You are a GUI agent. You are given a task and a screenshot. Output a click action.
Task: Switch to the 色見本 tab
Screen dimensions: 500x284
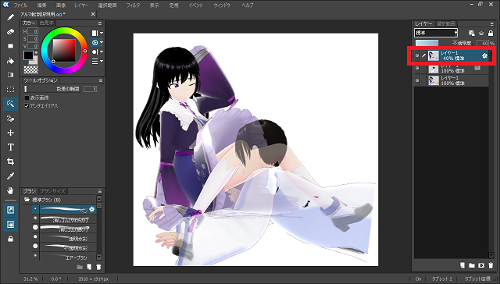coord(47,23)
